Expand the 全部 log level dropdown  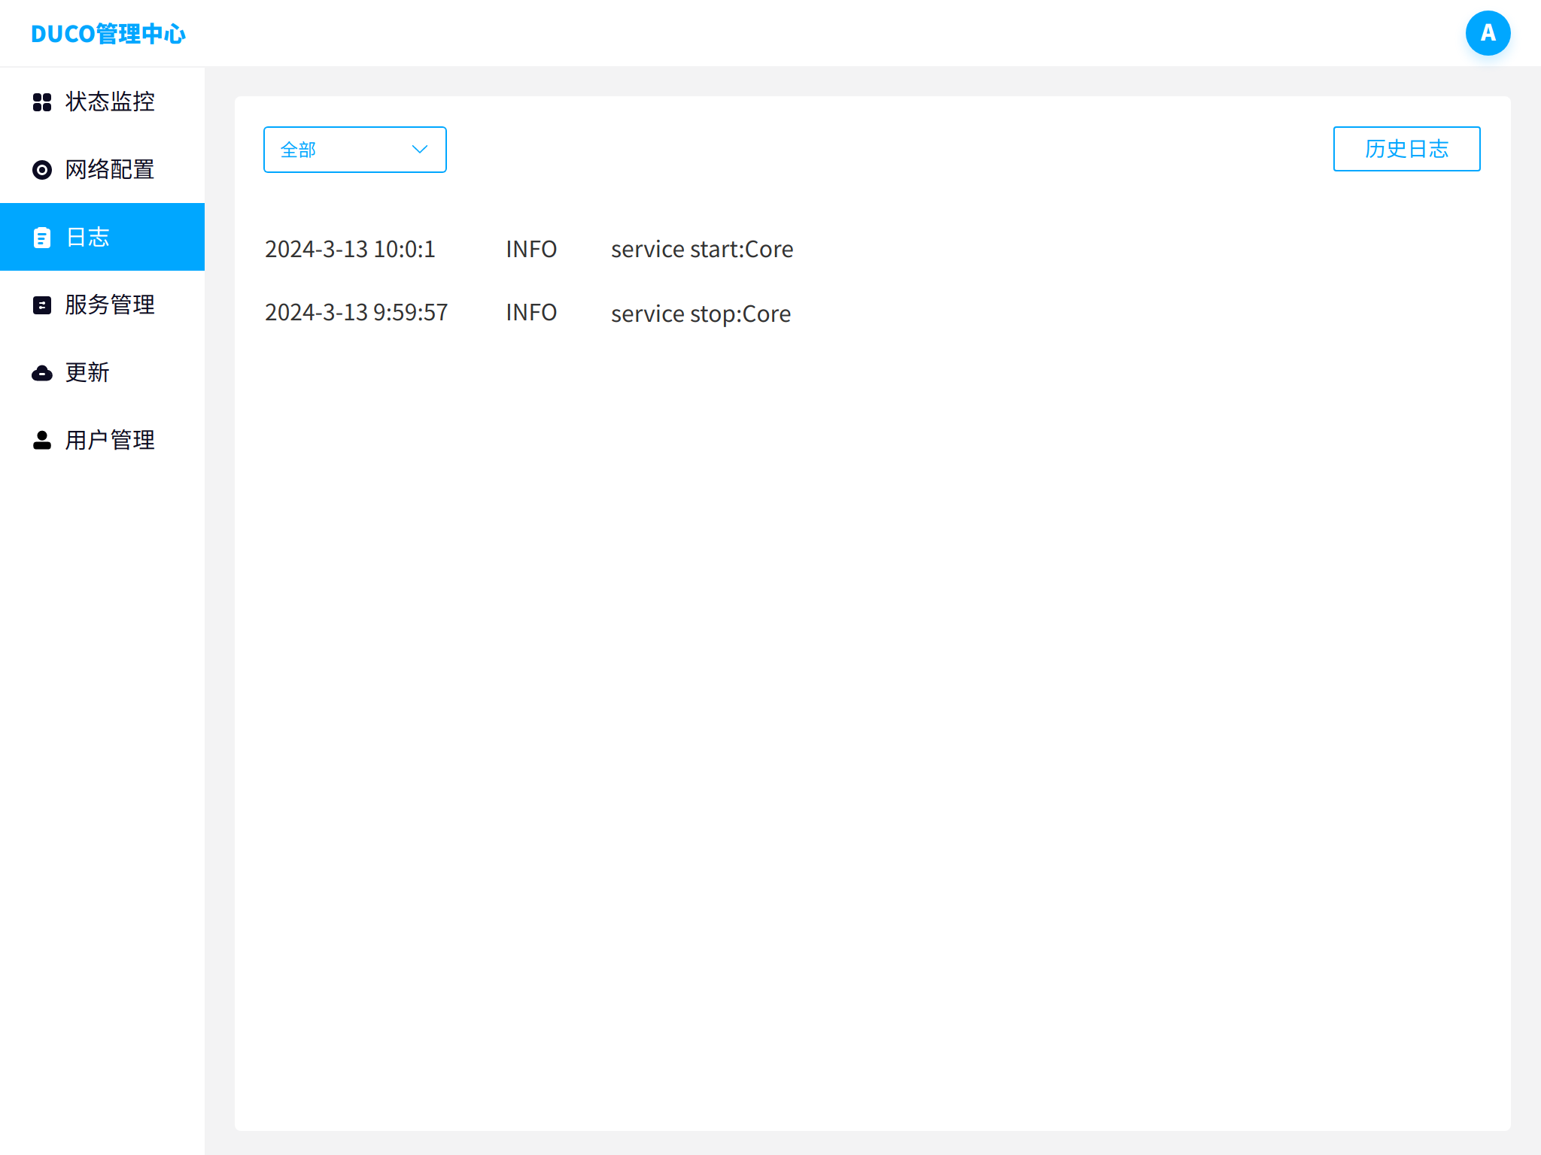click(x=354, y=150)
